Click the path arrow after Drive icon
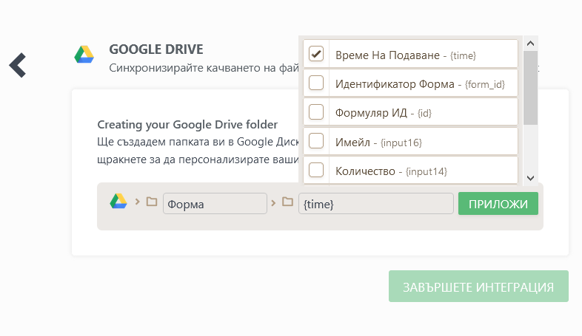The width and height of the screenshot is (582, 336). tap(138, 202)
